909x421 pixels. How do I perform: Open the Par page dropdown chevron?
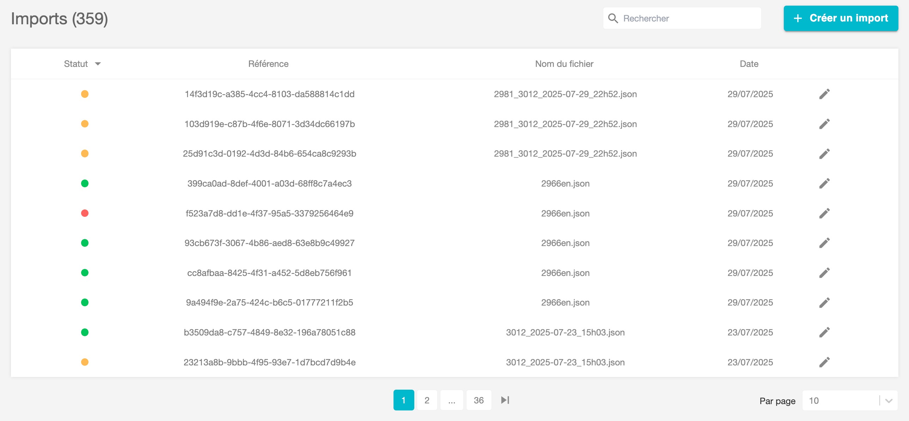(x=889, y=401)
